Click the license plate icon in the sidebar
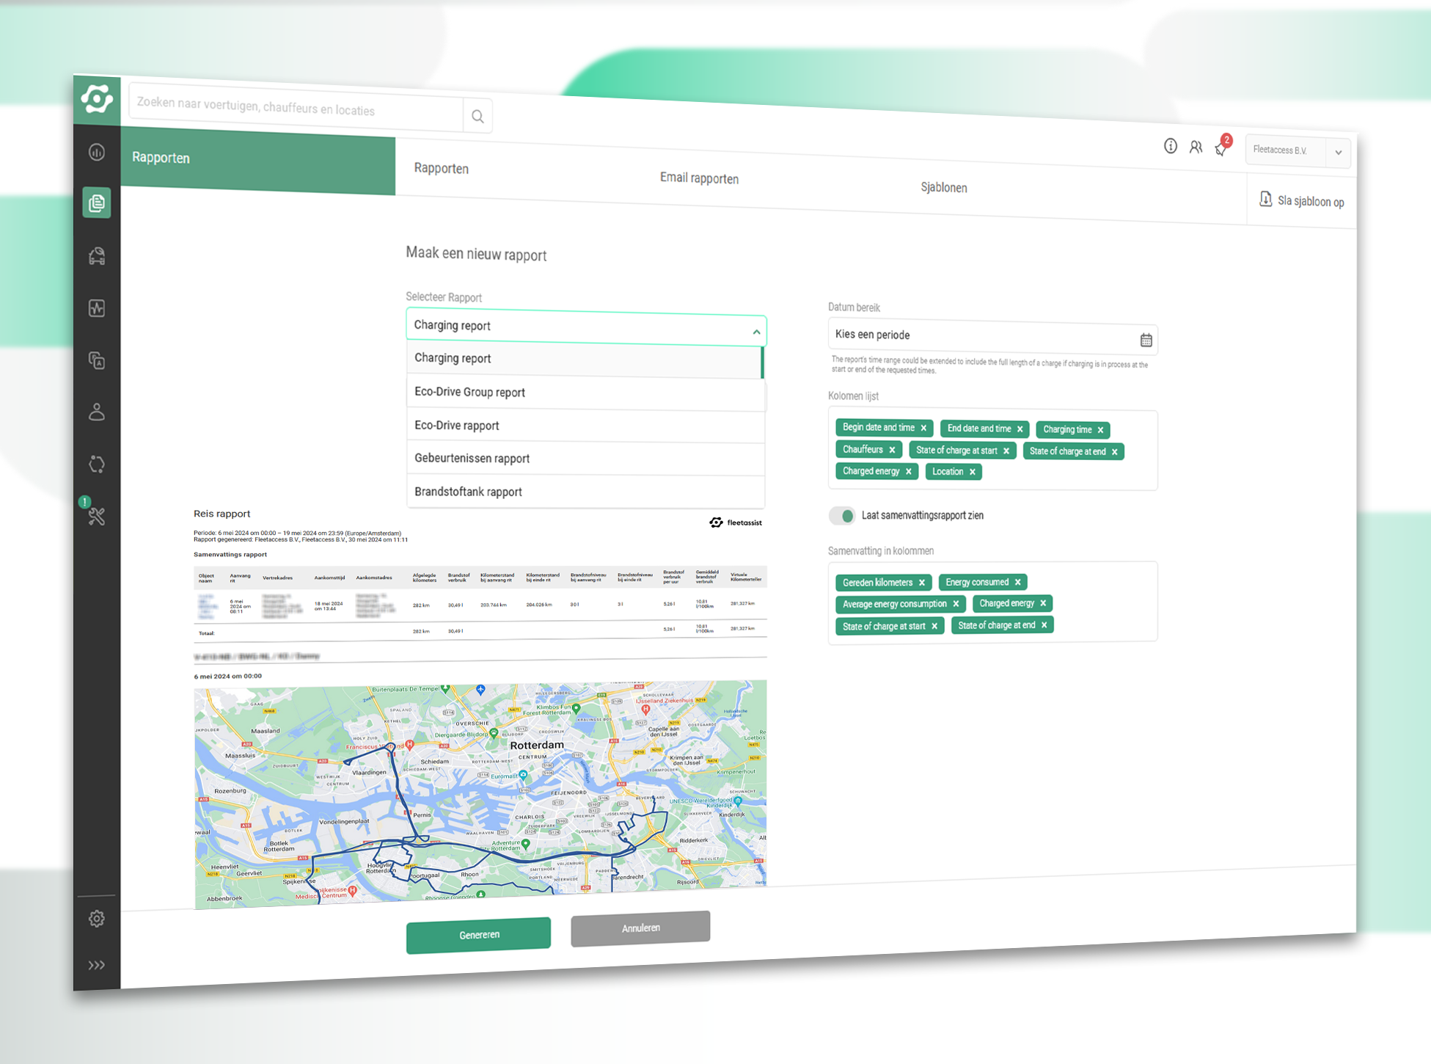The width and height of the screenshot is (1431, 1064). [96, 361]
